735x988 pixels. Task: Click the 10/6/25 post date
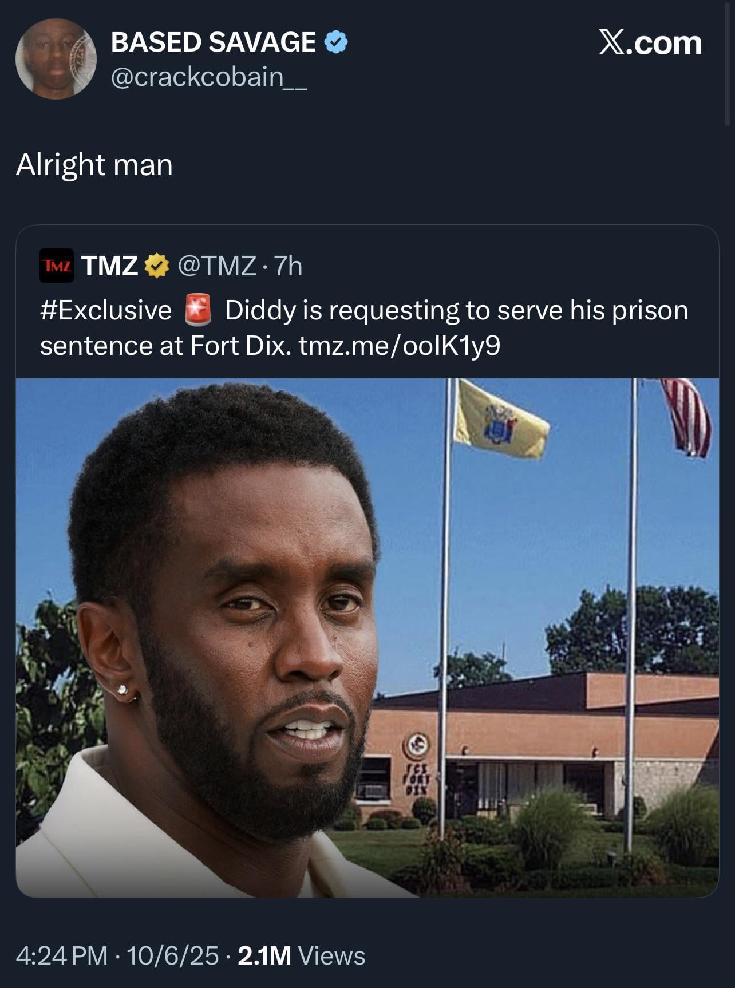[172, 955]
